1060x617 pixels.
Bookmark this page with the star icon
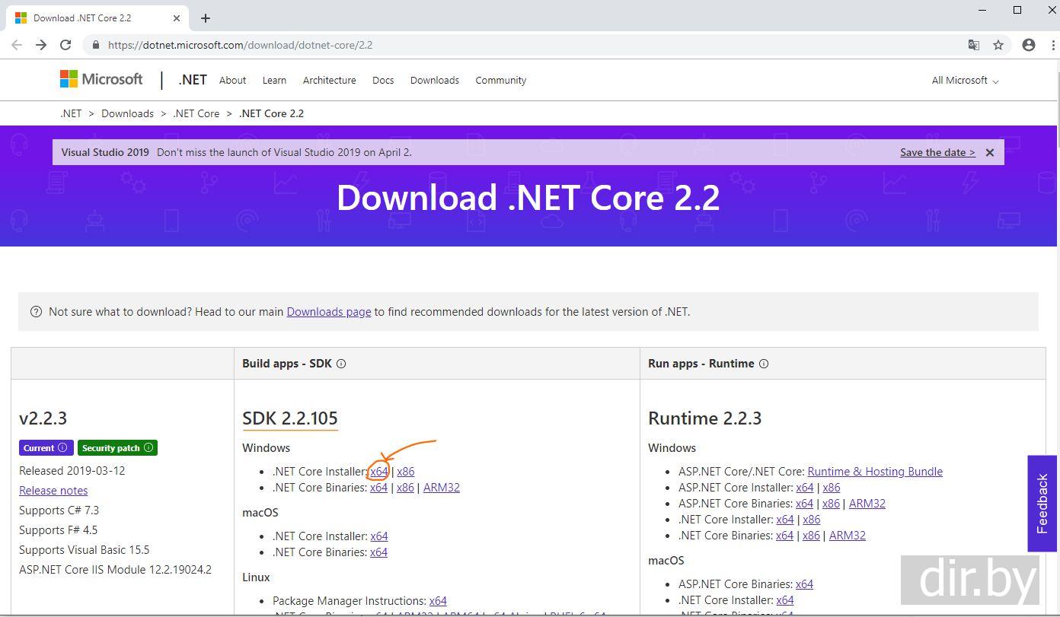(998, 45)
